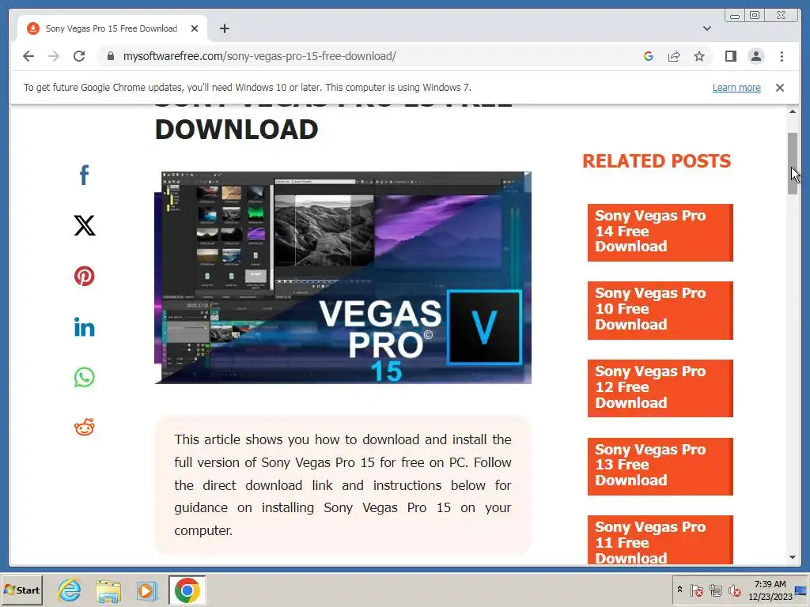Click the scrollbar down arrow
810x607 pixels.
point(793,557)
